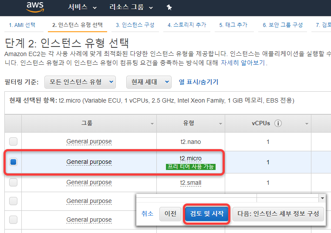331x233 pixels.
Task: Click the t2.micro type label
Action: tap(191, 158)
